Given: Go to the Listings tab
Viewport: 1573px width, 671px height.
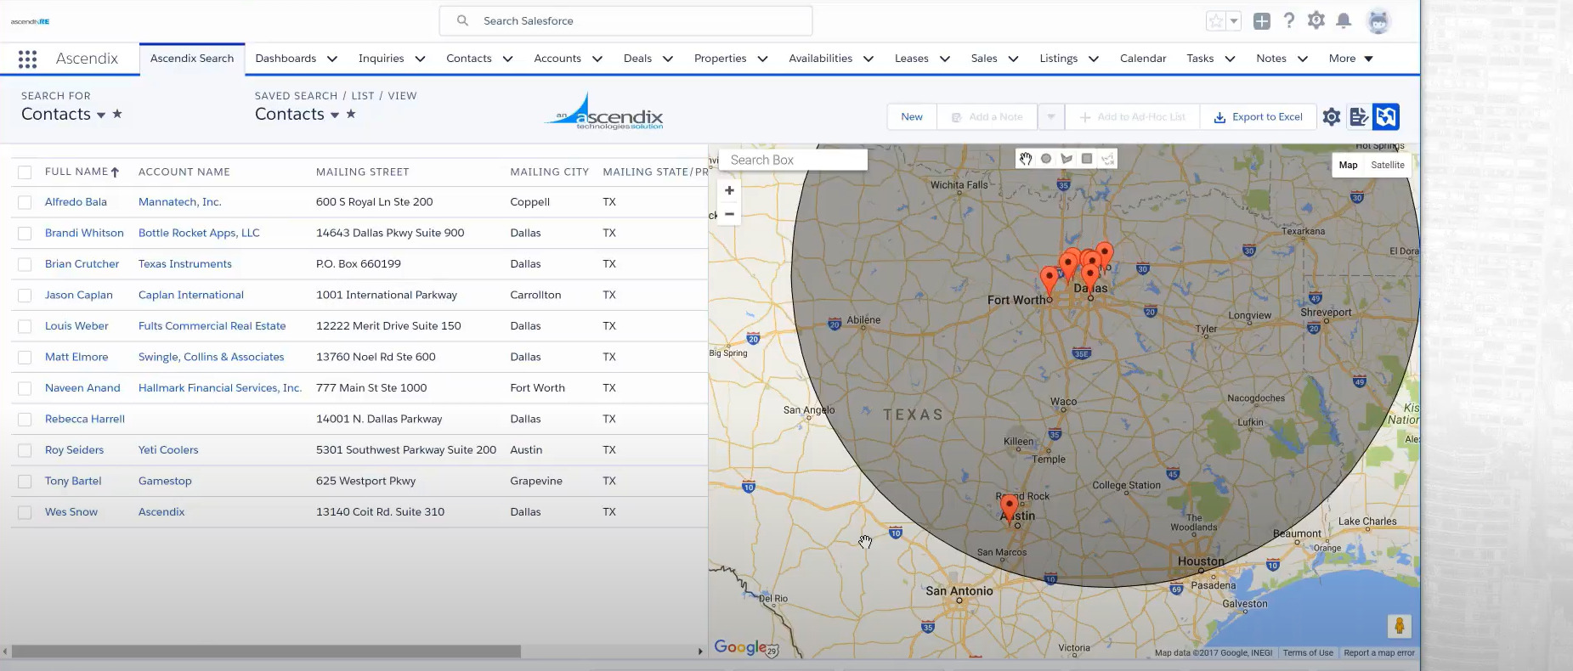Looking at the screenshot, I should 1059,59.
